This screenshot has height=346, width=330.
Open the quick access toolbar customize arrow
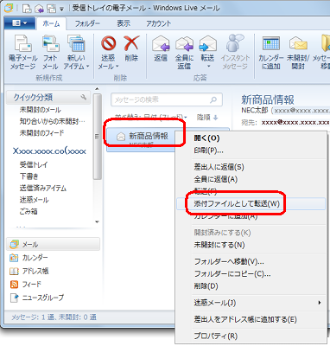tap(62, 9)
